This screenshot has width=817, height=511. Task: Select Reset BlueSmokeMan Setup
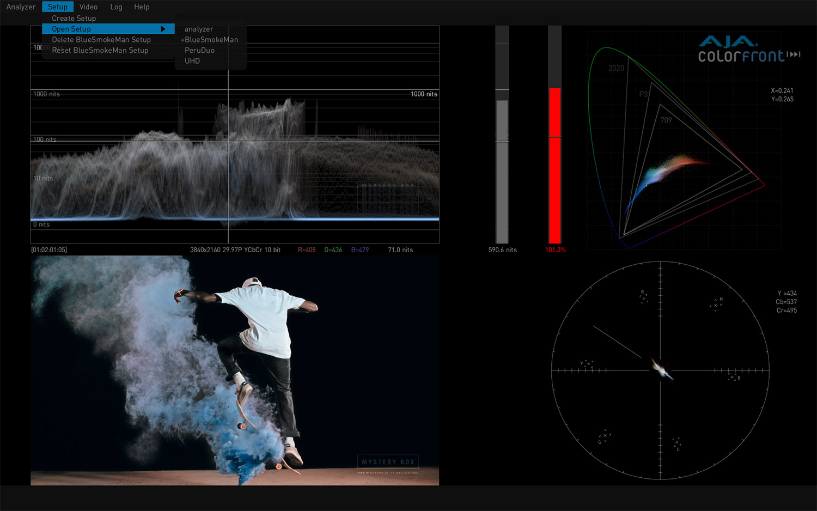(100, 50)
